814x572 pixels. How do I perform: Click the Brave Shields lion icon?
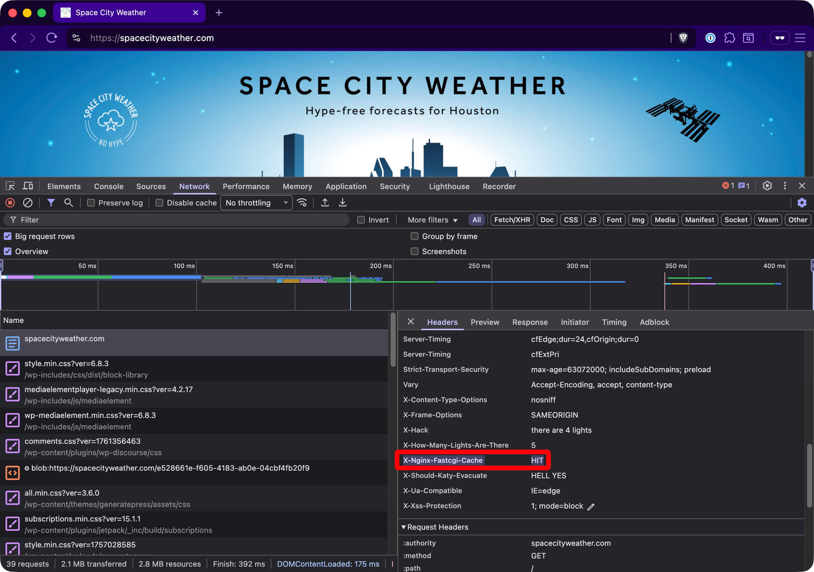tap(683, 38)
